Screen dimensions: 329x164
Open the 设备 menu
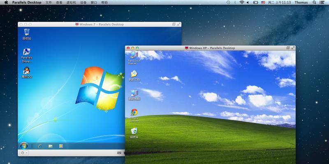tap(83, 2)
